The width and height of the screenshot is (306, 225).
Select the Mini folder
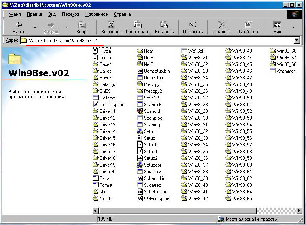(100, 192)
